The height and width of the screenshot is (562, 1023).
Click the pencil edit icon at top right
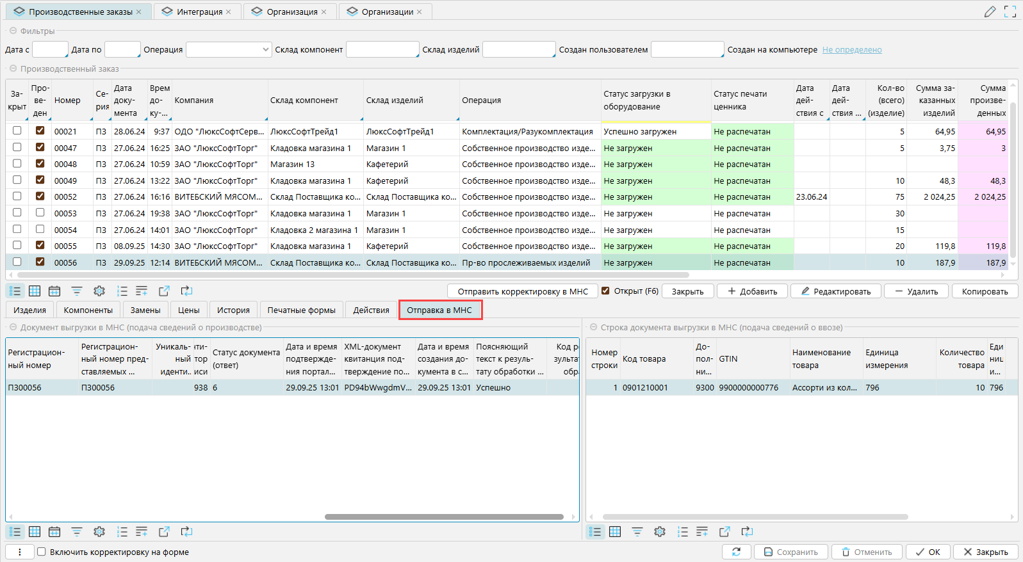tap(990, 12)
